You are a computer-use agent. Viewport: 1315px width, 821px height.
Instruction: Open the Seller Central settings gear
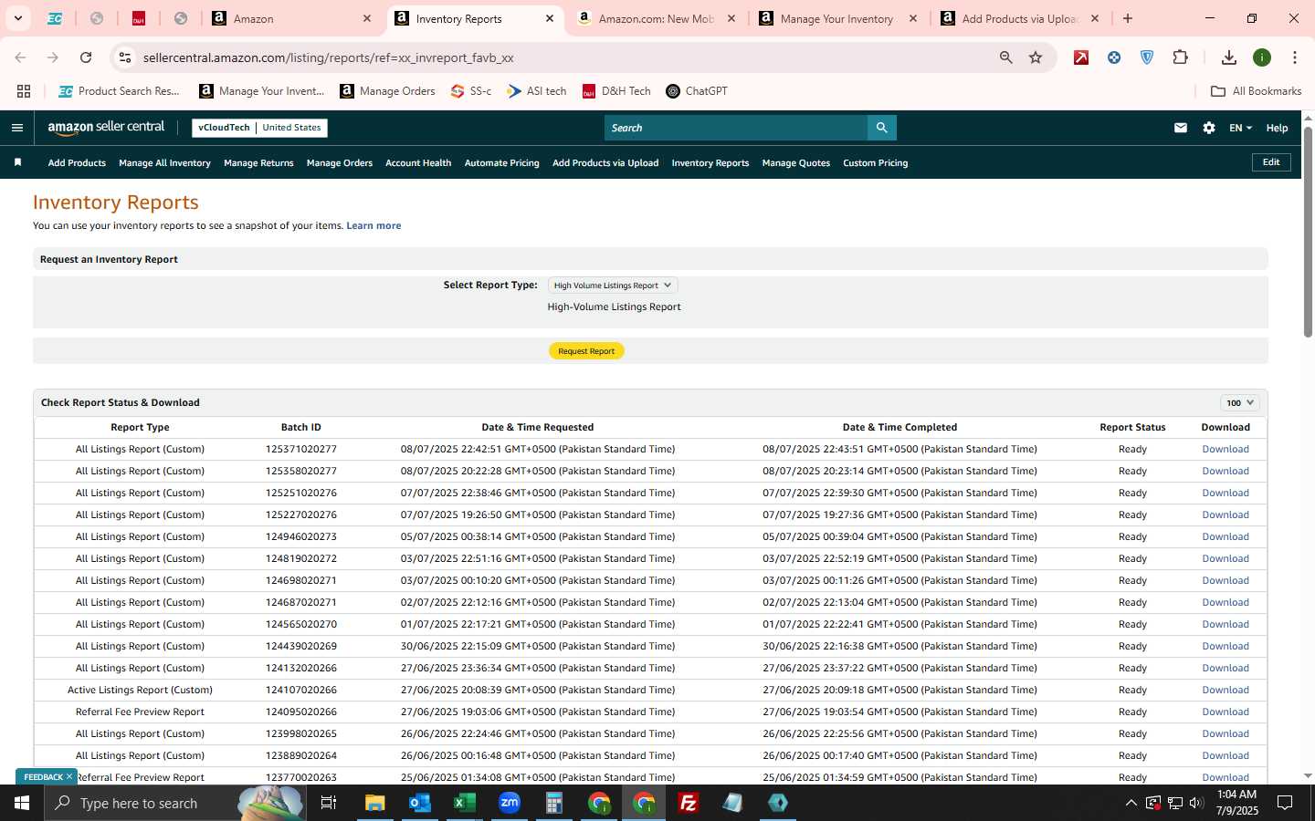tap(1209, 128)
